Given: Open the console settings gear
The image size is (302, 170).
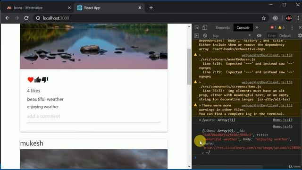Looking at the screenshot, I should (x=300, y=36).
